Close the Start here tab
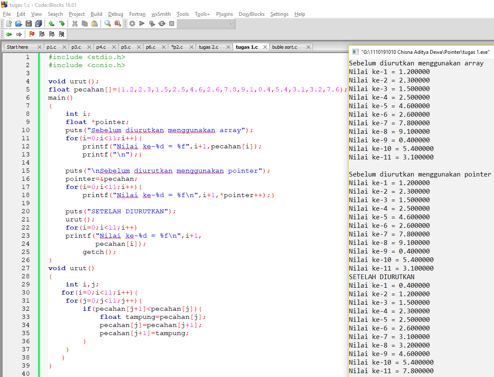This screenshot has height=377, width=494. (39, 47)
